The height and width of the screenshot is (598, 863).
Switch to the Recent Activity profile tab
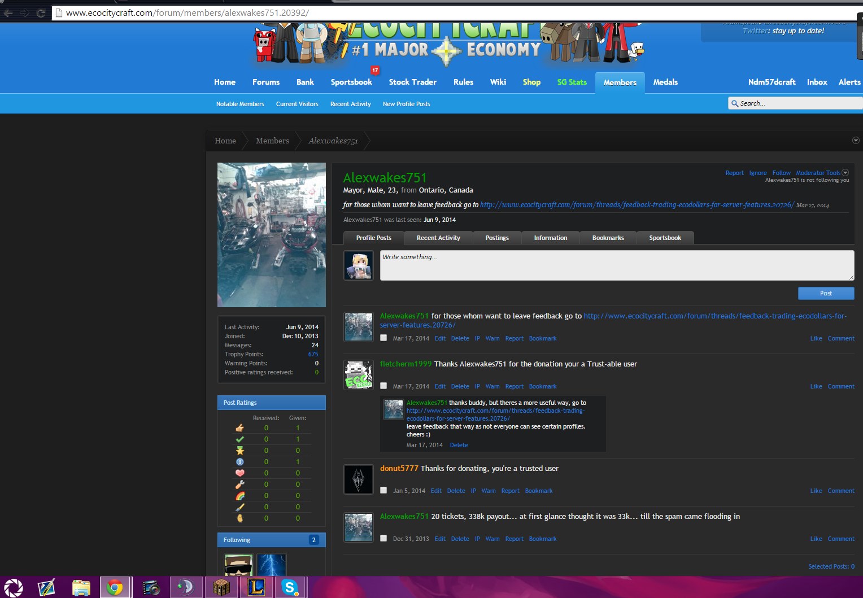click(x=438, y=238)
